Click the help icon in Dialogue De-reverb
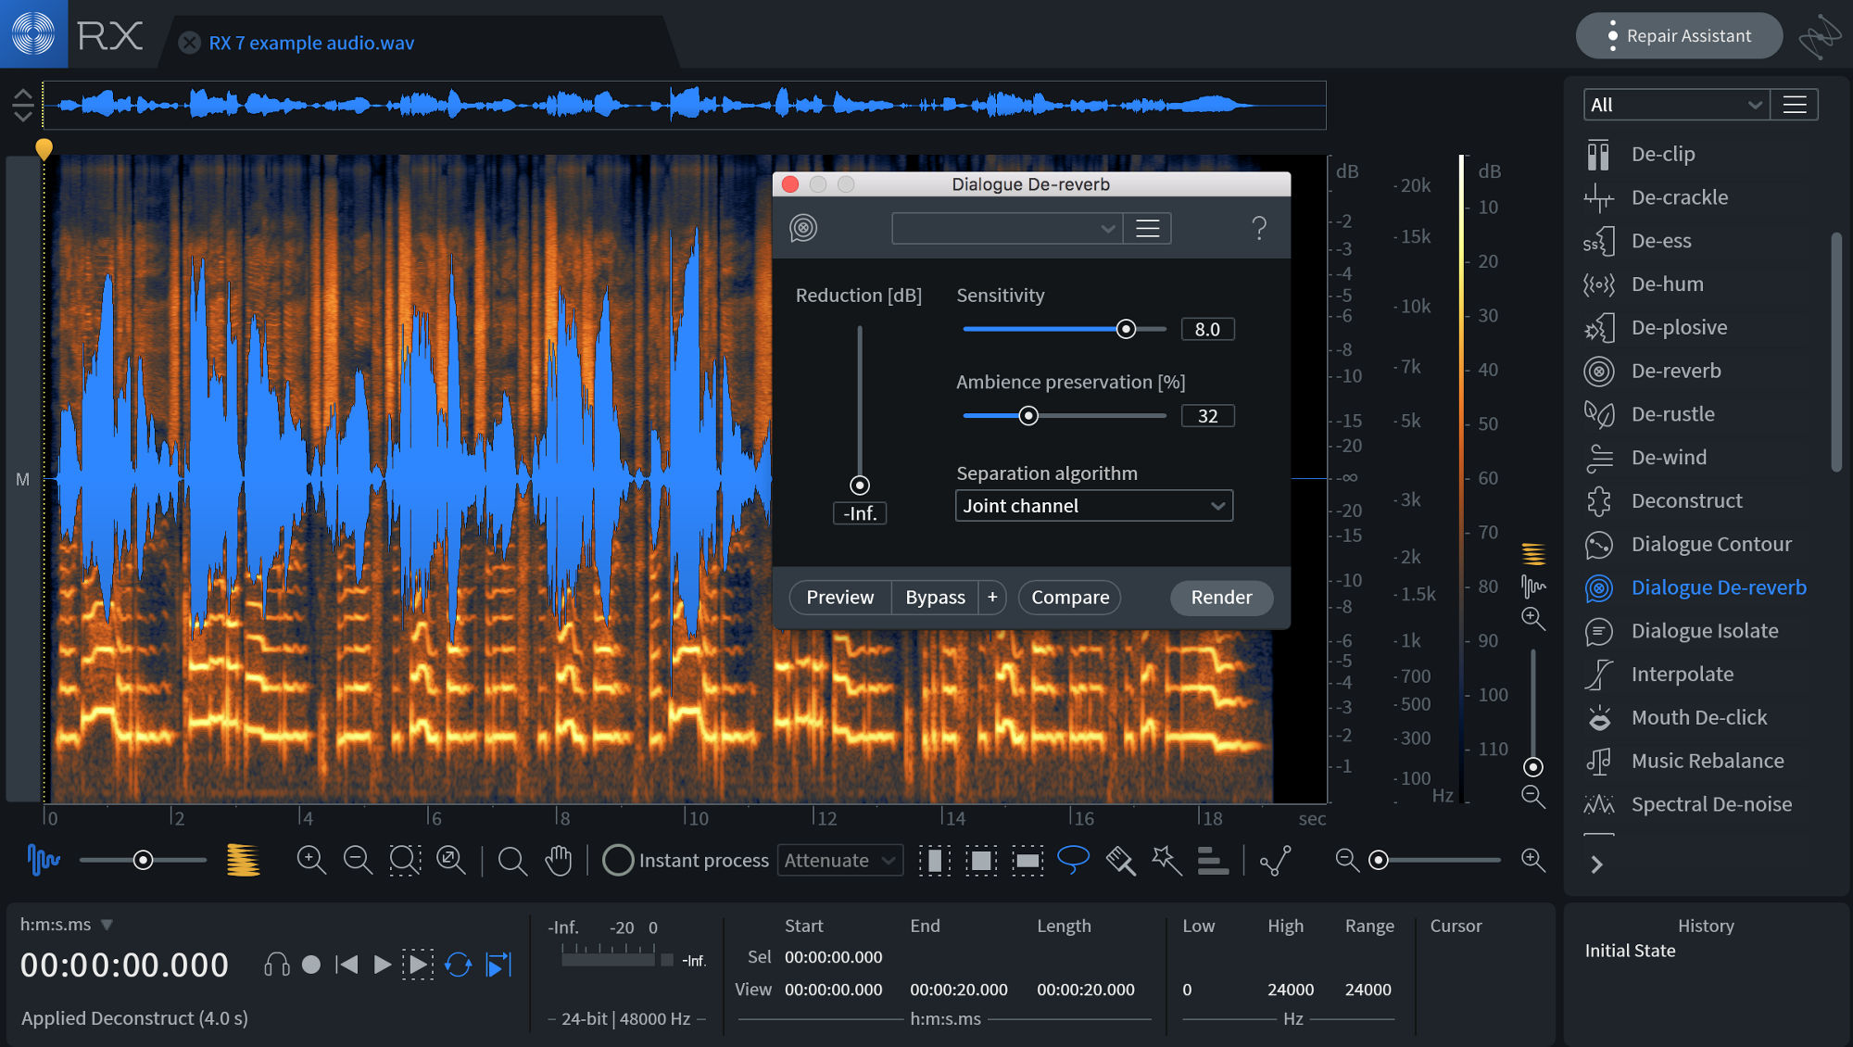This screenshot has height=1047, width=1853. click(x=1259, y=228)
